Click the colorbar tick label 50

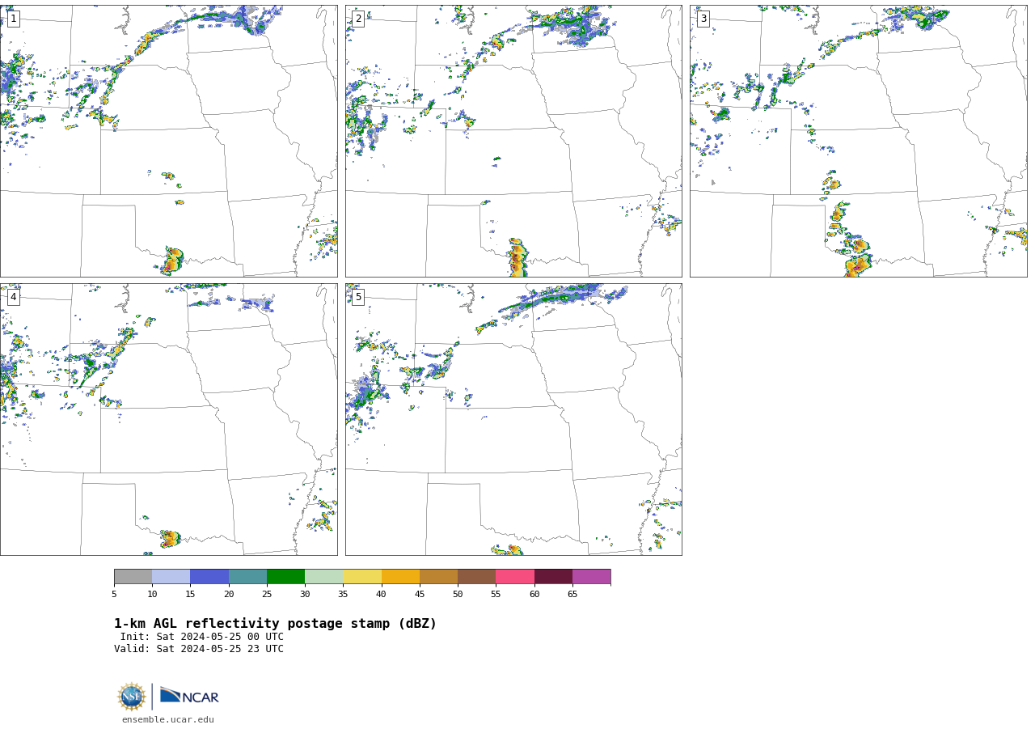pos(458,595)
